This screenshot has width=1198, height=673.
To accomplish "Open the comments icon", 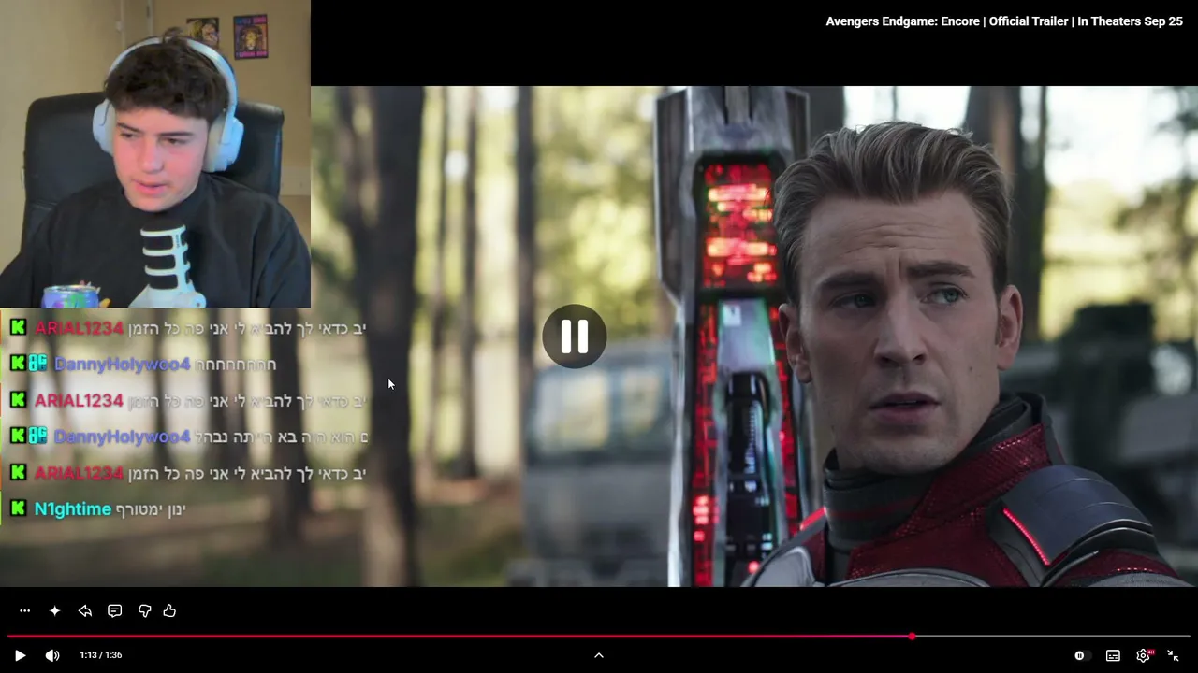I will tap(114, 611).
